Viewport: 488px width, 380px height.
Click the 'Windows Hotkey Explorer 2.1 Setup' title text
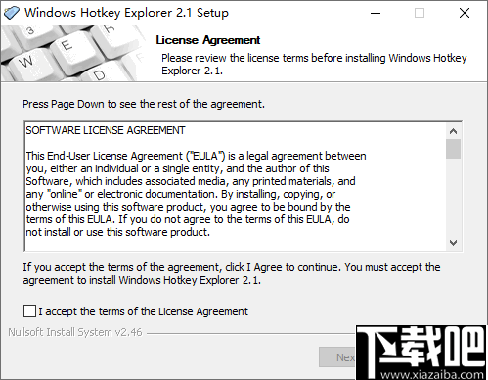(126, 13)
